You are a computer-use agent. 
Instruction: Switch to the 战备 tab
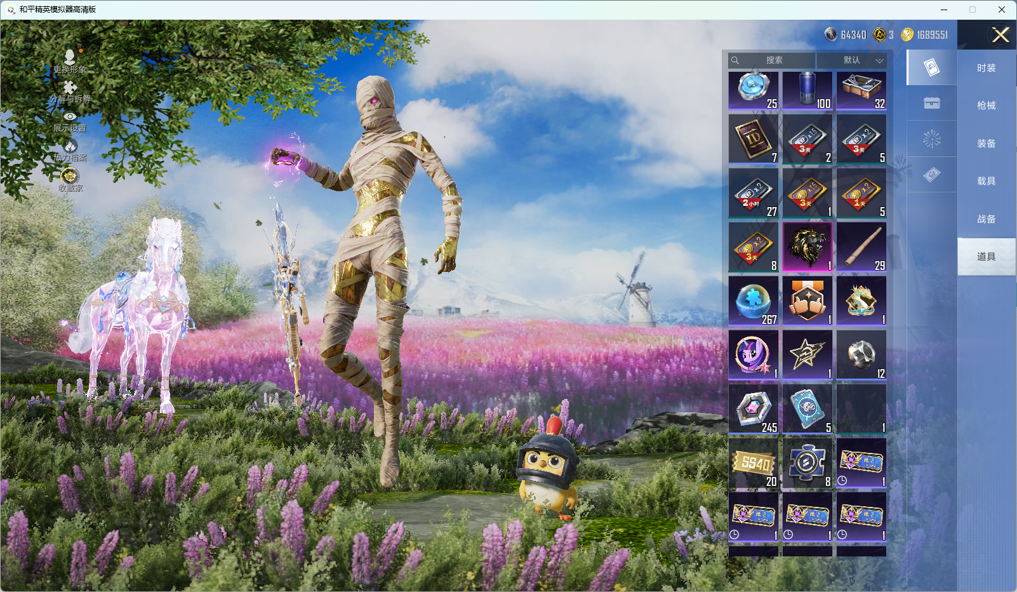click(x=987, y=219)
